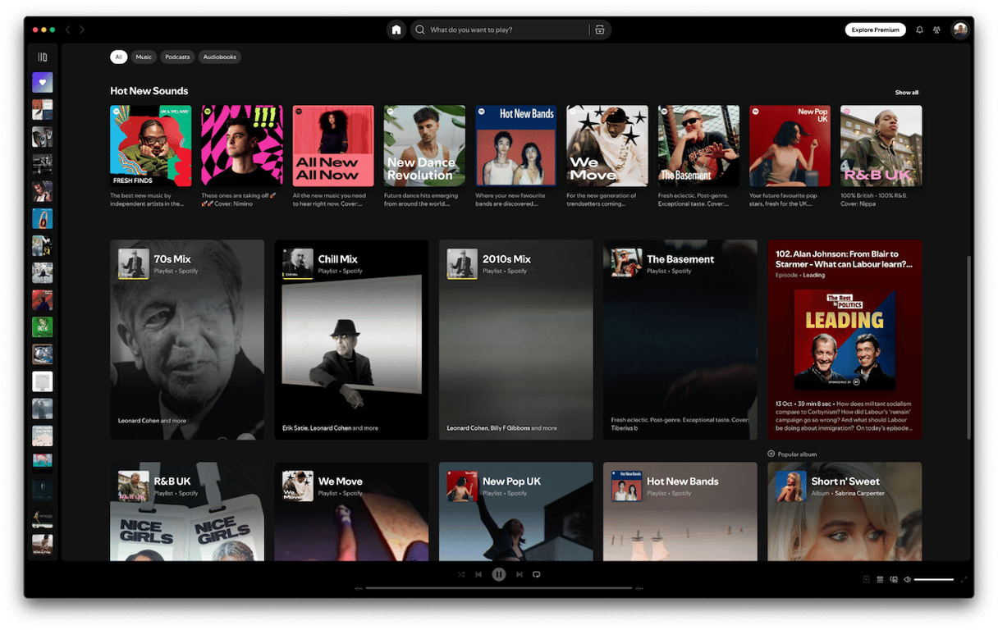The height and width of the screenshot is (630, 998).
Task: Go to the previous track
Action: 478,574
